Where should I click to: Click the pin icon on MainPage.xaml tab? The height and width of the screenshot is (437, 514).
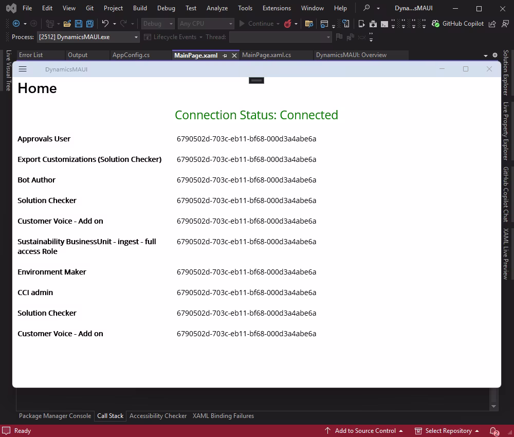225,56
